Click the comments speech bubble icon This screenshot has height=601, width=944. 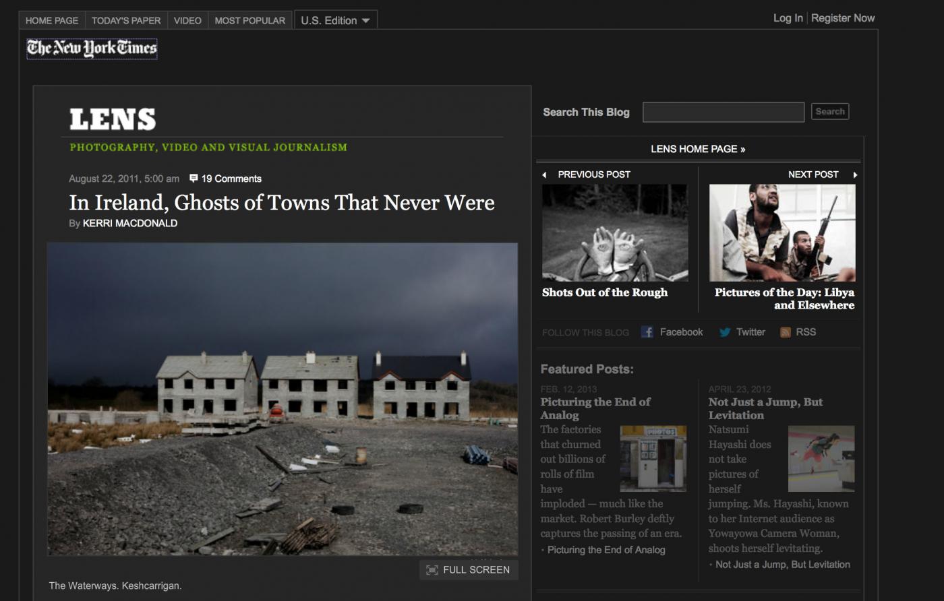pyautogui.click(x=194, y=179)
